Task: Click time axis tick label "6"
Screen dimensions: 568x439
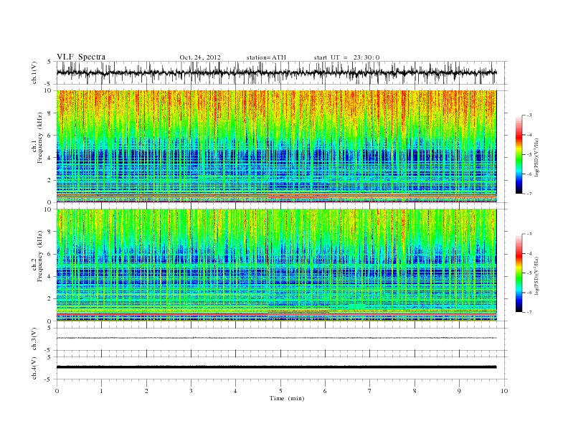Action: coord(325,391)
